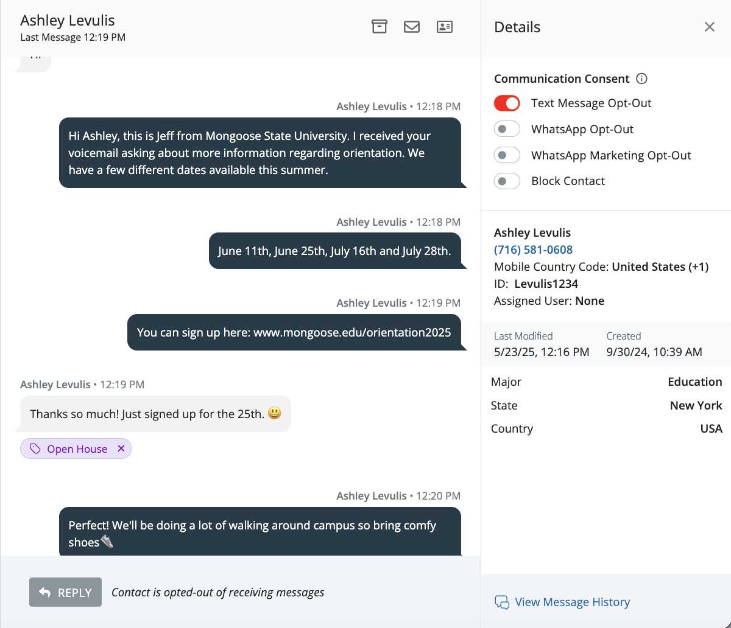Turn on WhatsApp Marketing Opt-Out

tap(507, 155)
